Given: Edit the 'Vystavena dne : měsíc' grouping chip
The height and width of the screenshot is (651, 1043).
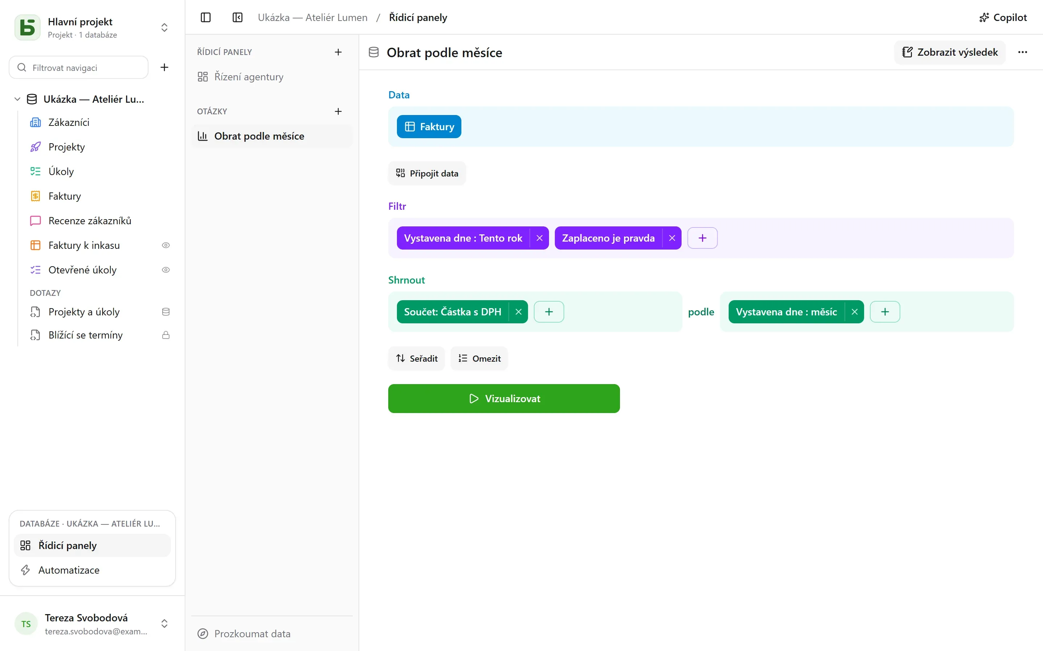Looking at the screenshot, I should click(x=786, y=312).
